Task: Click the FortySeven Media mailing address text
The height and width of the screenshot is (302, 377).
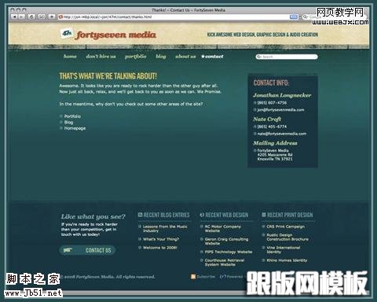Action: (x=275, y=155)
